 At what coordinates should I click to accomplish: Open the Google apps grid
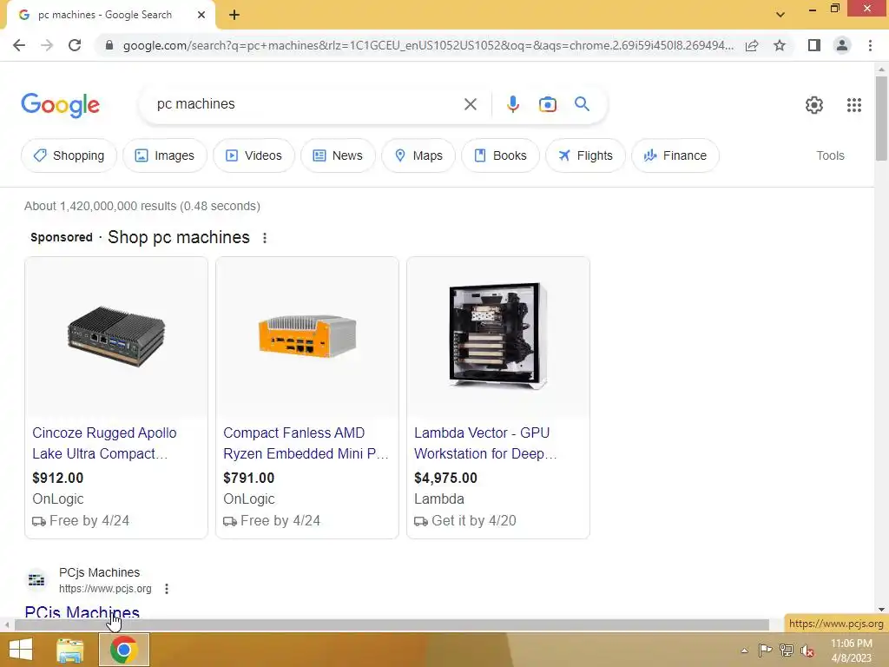click(854, 105)
